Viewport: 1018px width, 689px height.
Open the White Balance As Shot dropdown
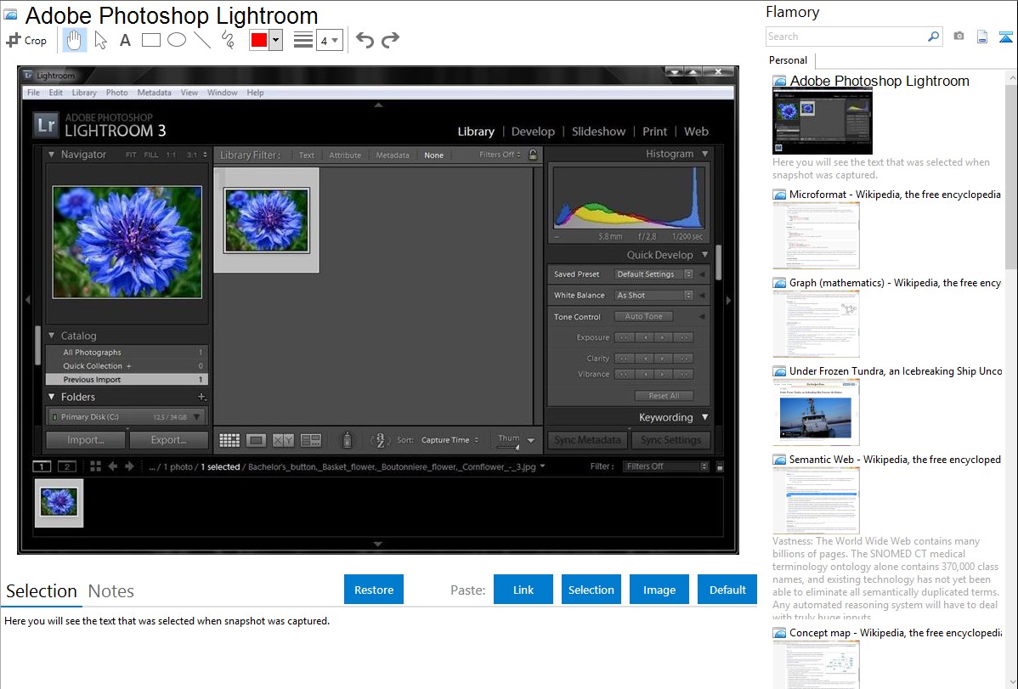click(653, 295)
